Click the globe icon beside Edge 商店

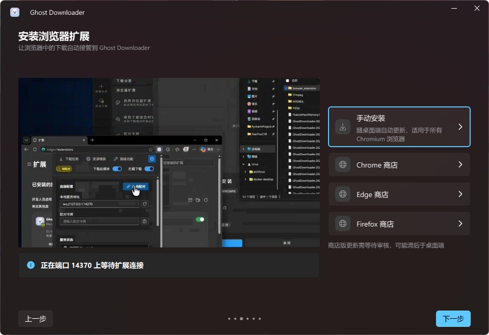coord(343,194)
